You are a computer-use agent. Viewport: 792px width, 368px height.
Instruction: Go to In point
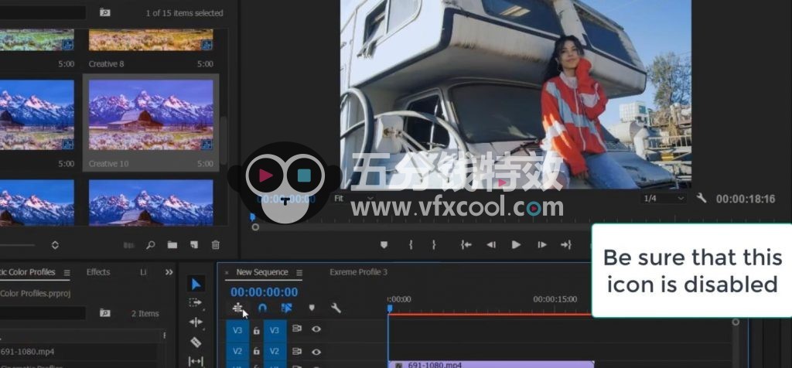[466, 245]
